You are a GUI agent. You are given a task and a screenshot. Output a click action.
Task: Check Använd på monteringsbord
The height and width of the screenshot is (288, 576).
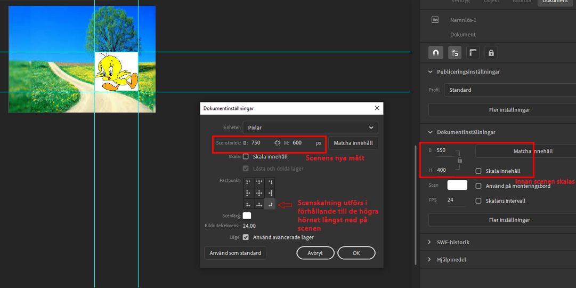[x=478, y=186]
